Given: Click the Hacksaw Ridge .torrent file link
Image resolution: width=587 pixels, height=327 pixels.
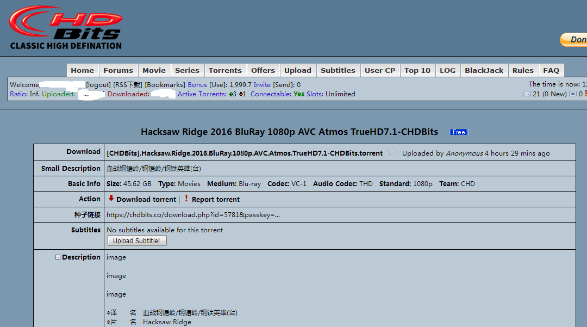Looking at the screenshot, I should (x=245, y=153).
